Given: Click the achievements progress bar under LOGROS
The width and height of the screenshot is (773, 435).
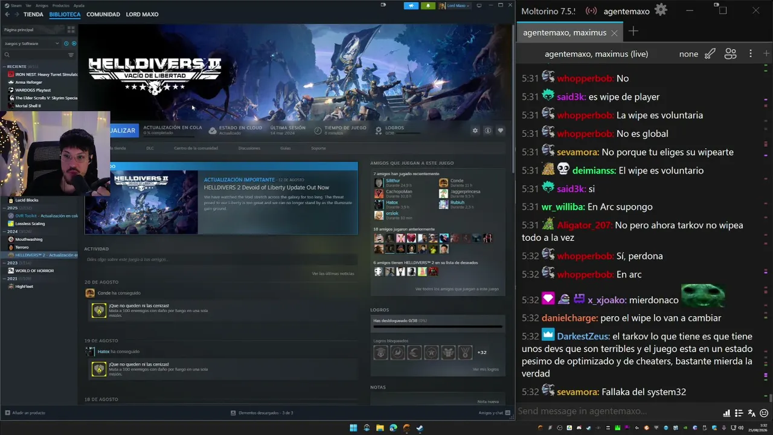Looking at the screenshot, I should 438,327.
